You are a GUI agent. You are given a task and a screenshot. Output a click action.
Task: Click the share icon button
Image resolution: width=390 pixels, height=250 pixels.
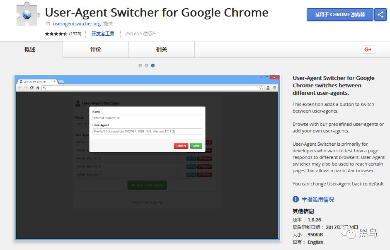coord(380,14)
